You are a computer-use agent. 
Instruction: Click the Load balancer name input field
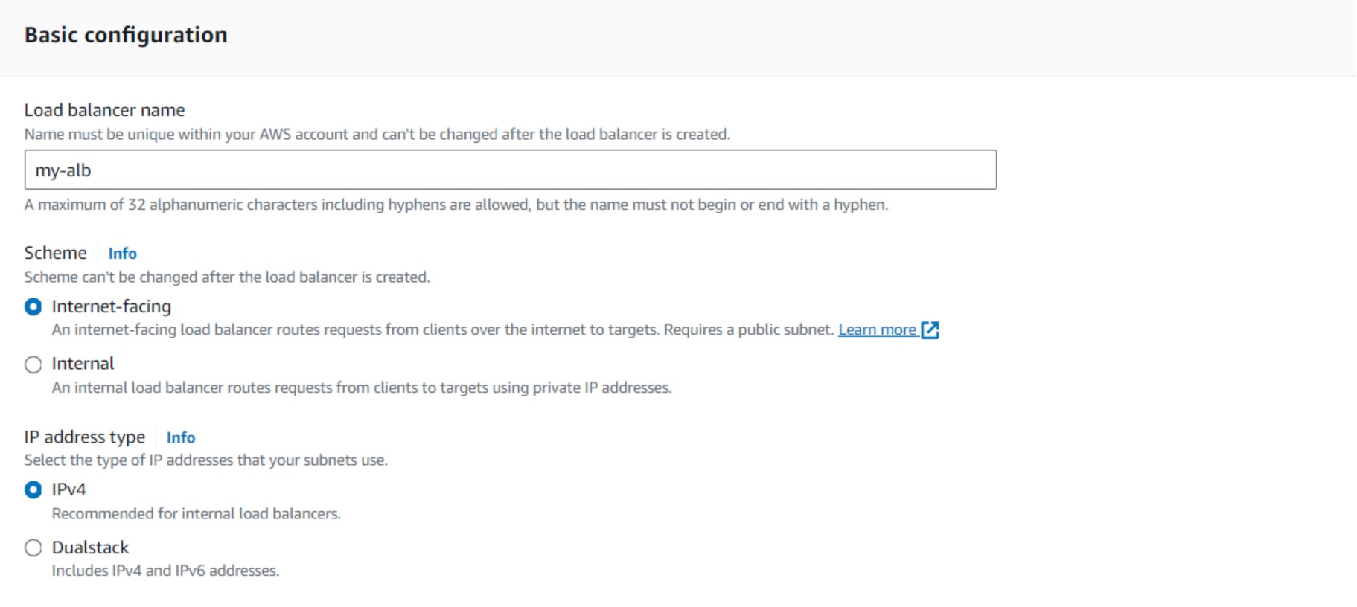[510, 170]
